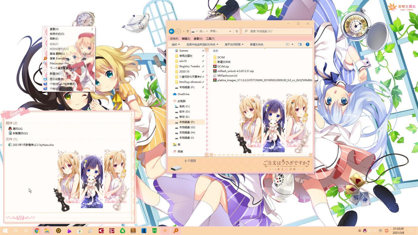Viewport: 418px width, 235px height.
Task: Open the red eye taskbar icon
Action: 101,231
